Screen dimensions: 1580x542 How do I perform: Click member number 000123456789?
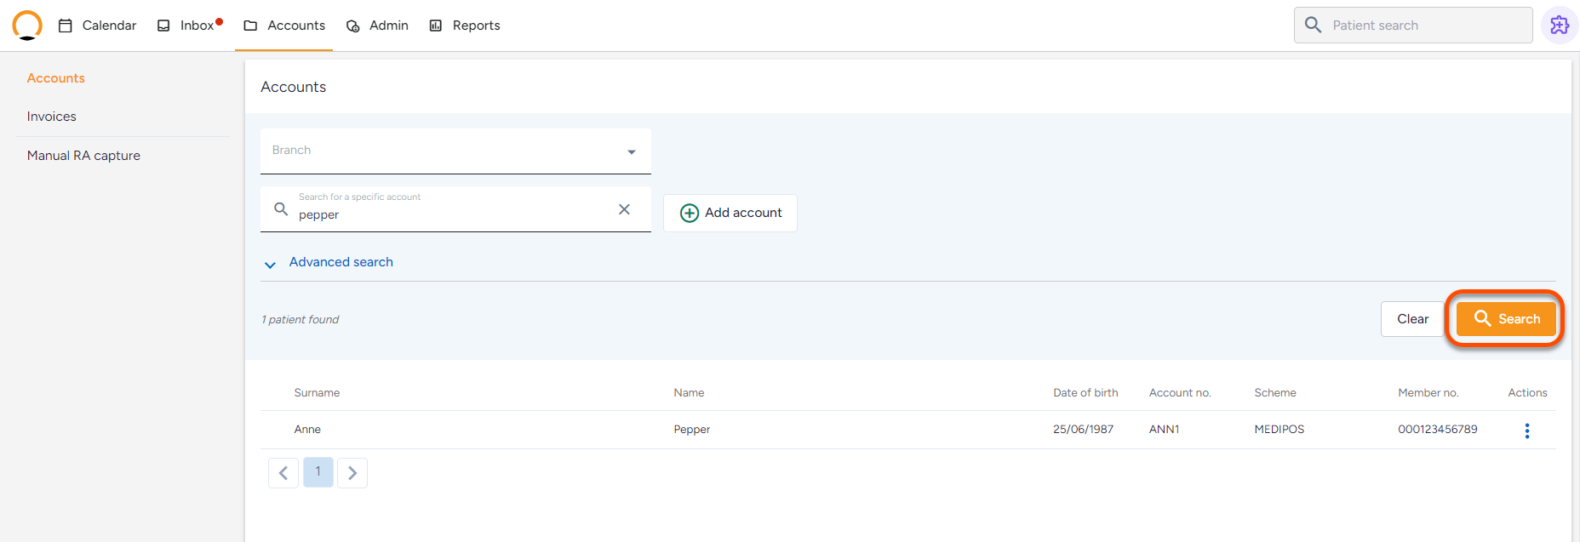[x=1438, y=430]
